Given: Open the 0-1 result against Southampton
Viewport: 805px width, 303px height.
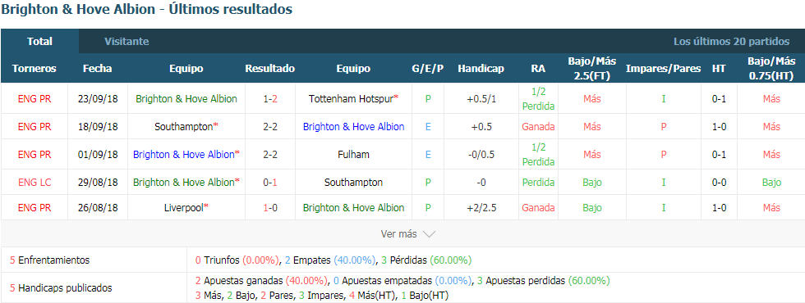Looking at the screenshot, I should (x=270, y=182).
